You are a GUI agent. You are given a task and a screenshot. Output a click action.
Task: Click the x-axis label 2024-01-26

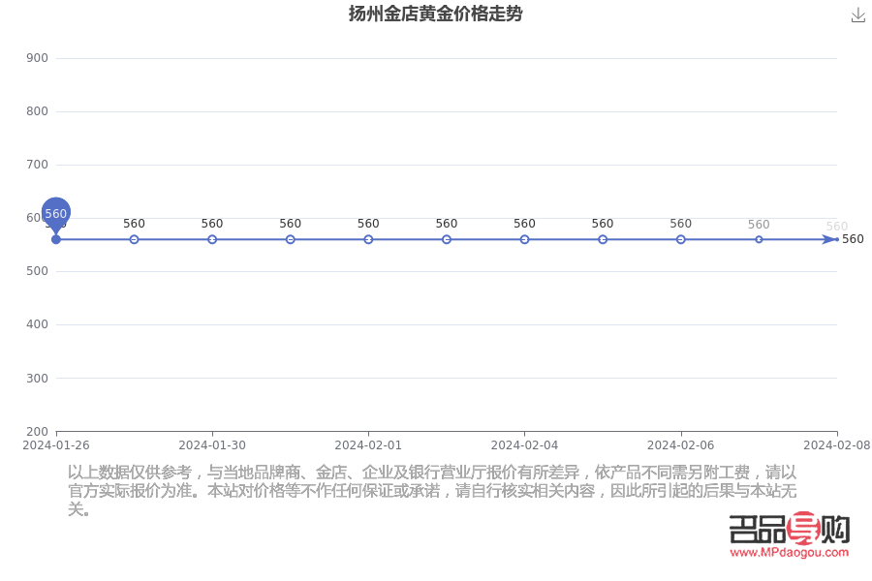click(55, 445)
